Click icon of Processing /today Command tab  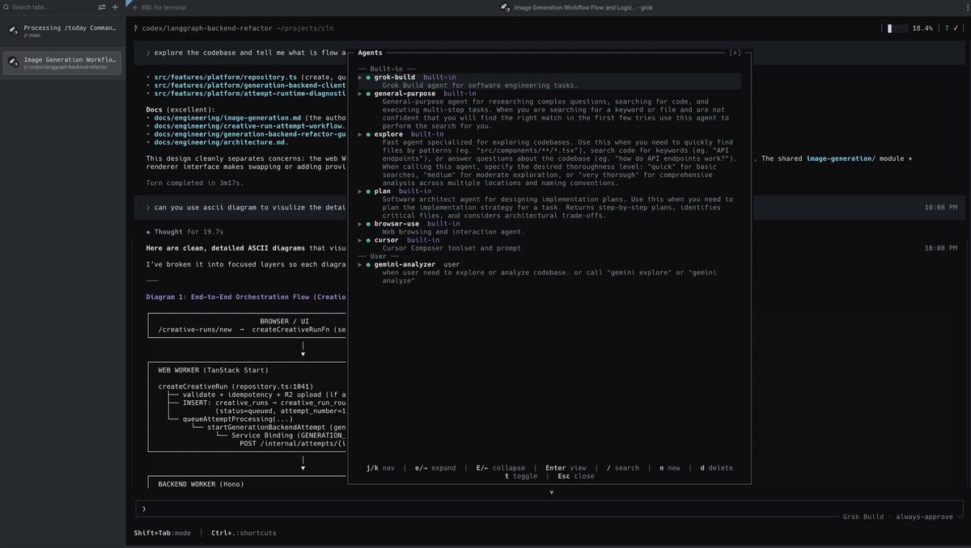[x=14, y=31]
